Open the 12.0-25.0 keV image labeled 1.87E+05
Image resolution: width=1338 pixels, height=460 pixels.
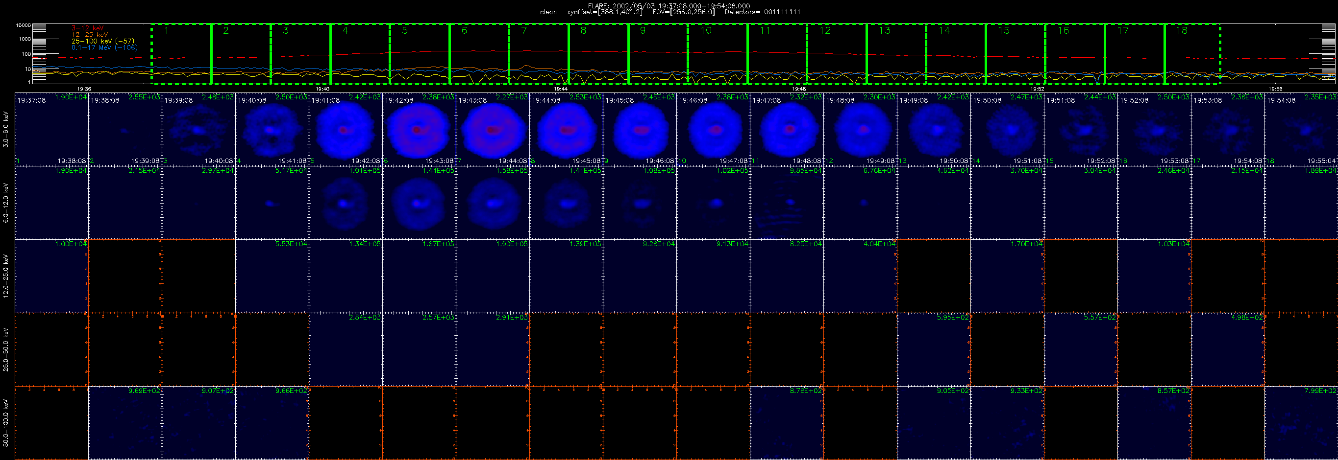point(420,276)
